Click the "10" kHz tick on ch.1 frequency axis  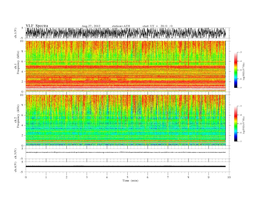click(21, 41)
